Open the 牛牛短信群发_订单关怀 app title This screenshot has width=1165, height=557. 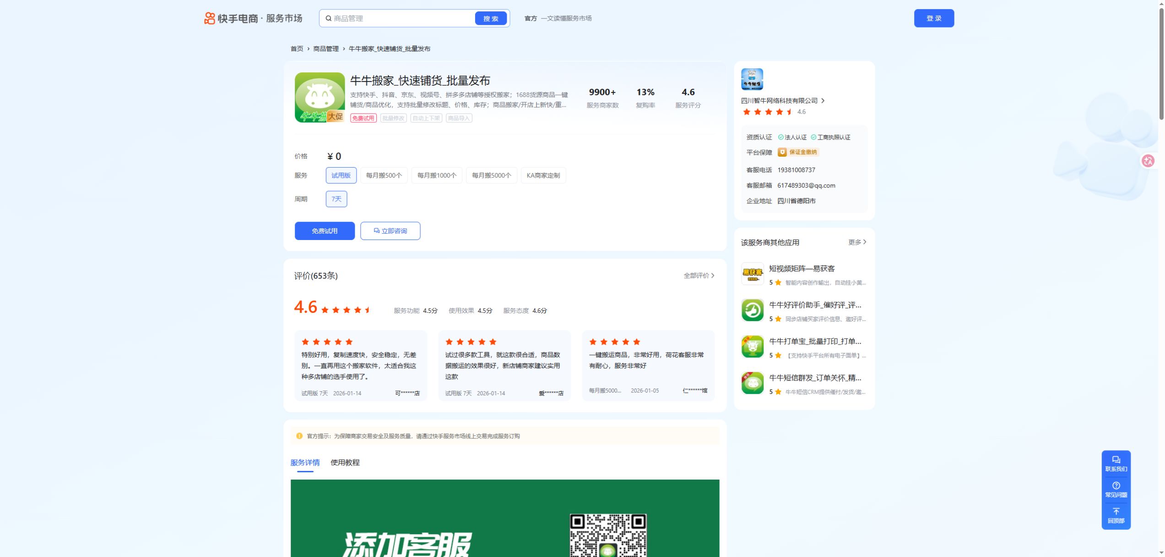[815, 378]
